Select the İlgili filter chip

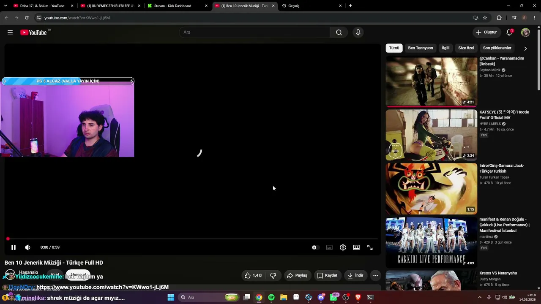[x=445, y=48]
